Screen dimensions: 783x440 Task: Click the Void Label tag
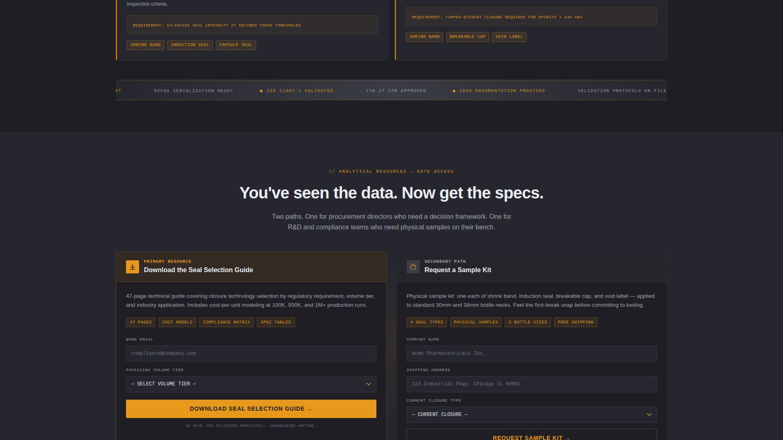click(x=509, y=37)
